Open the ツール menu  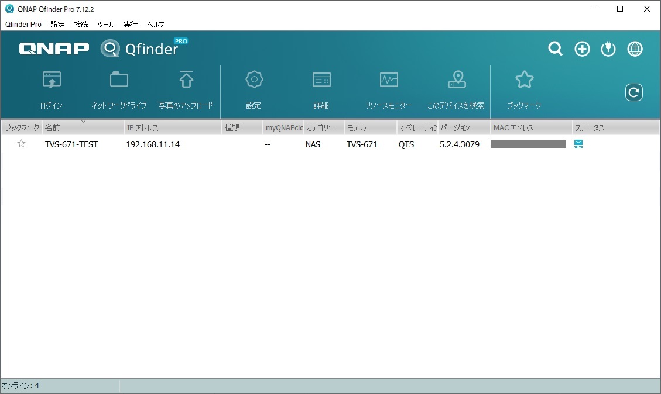pyautogui.click(x=105, y=25)
